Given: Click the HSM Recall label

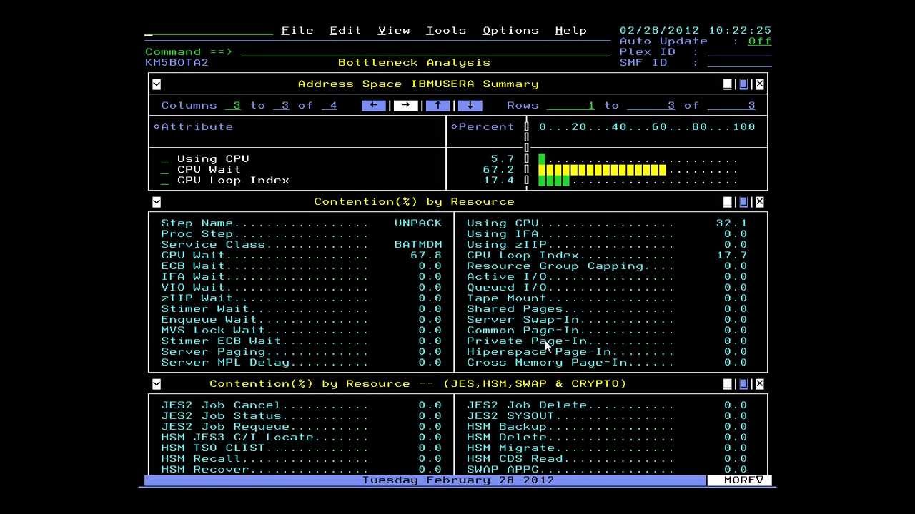Looking at the screenshot, I should [201, 458].
